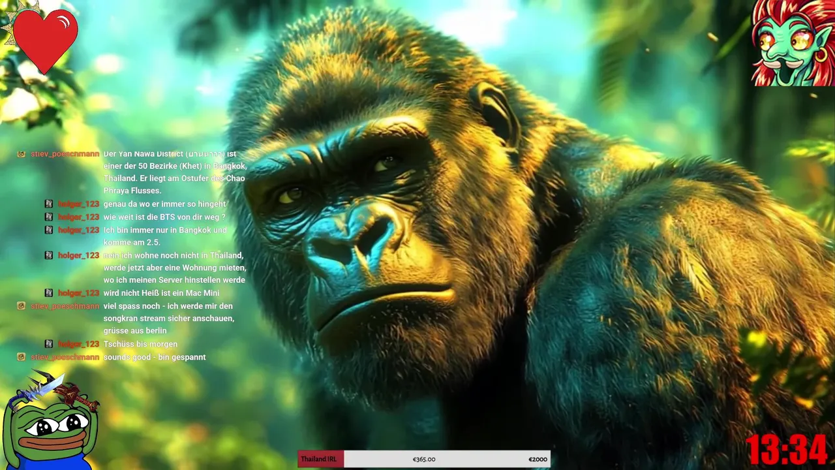Open stiev_poeschmann name on 'Der Yan Nawa District' message
835x470 pixels.
(x=65, y=154)
